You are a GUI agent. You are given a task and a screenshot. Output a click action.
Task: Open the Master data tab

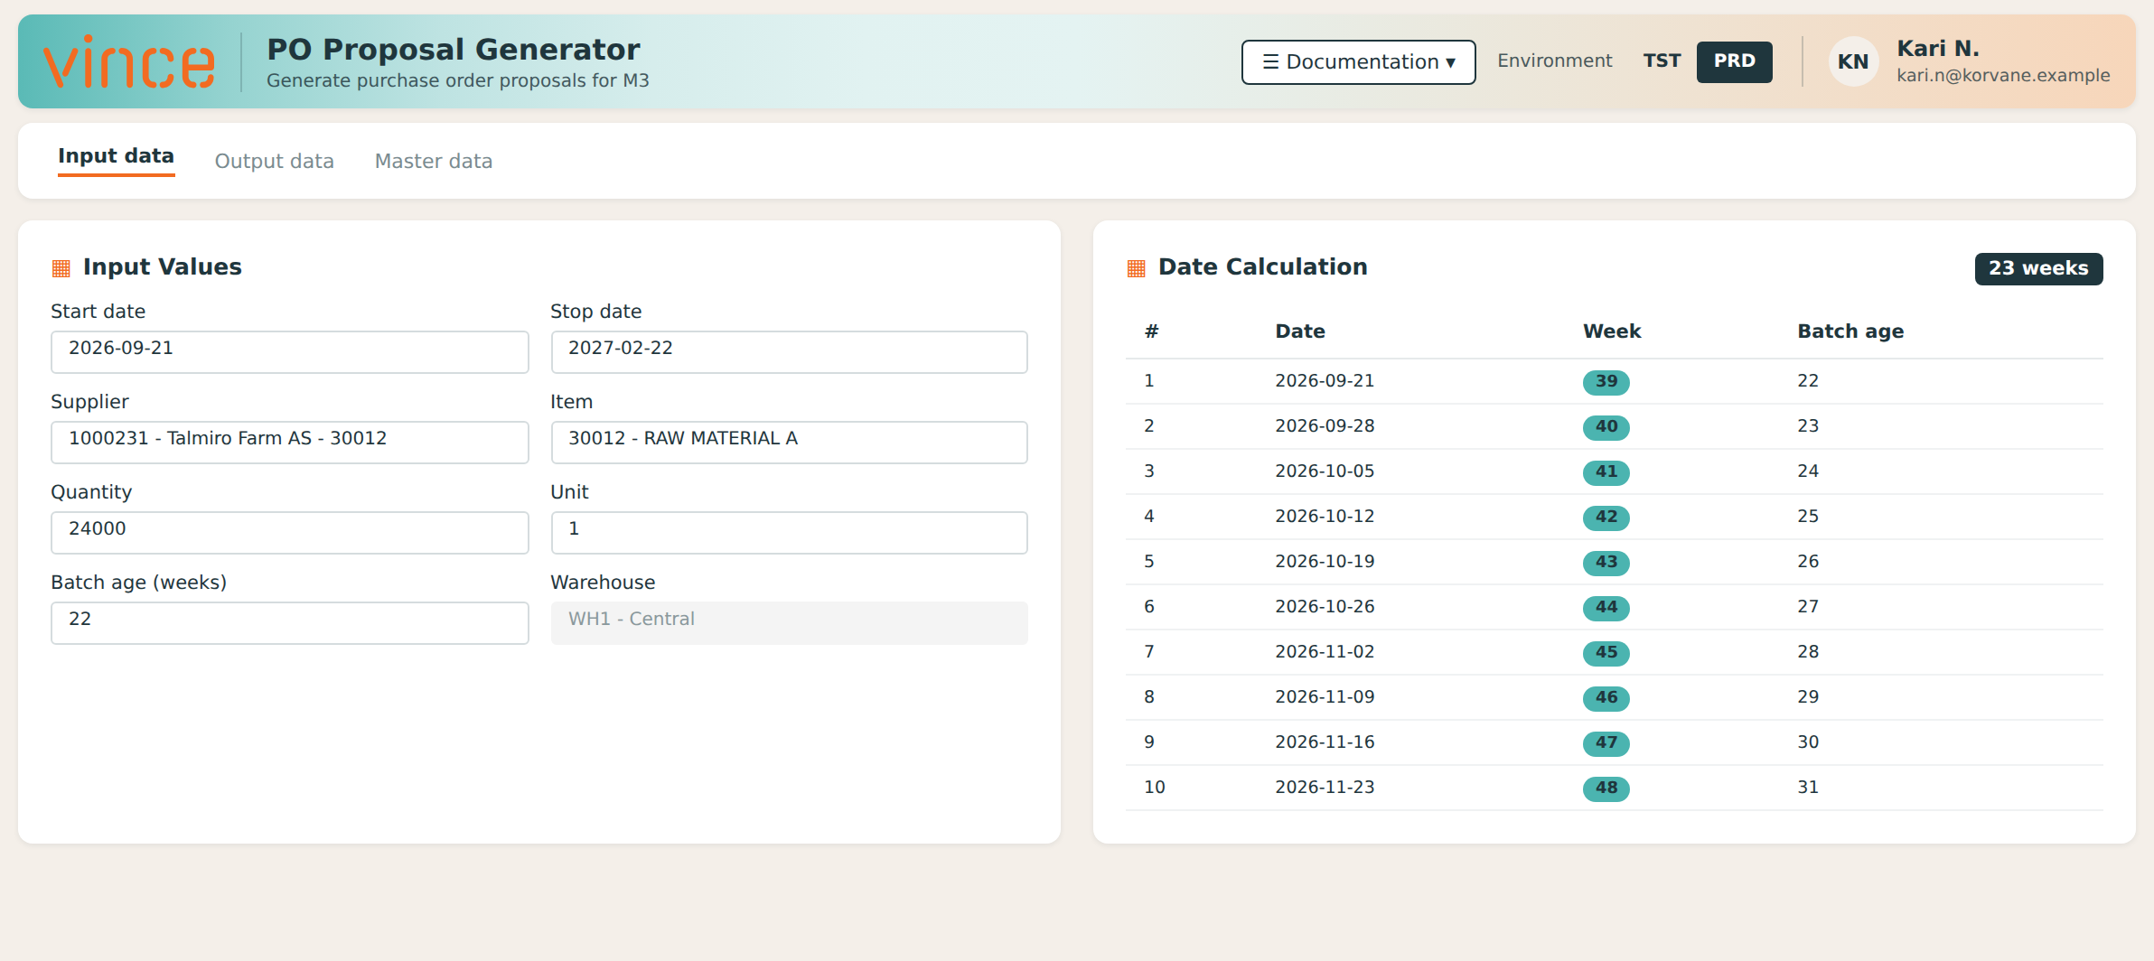(x=434, y=161)
